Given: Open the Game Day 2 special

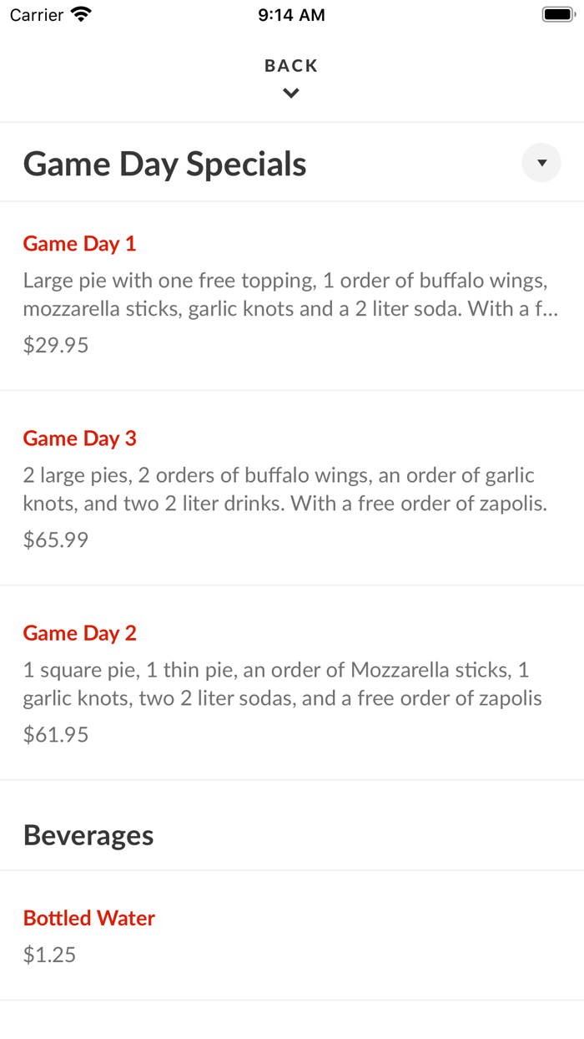Looking at the screenshot, I should pos(79,632).
